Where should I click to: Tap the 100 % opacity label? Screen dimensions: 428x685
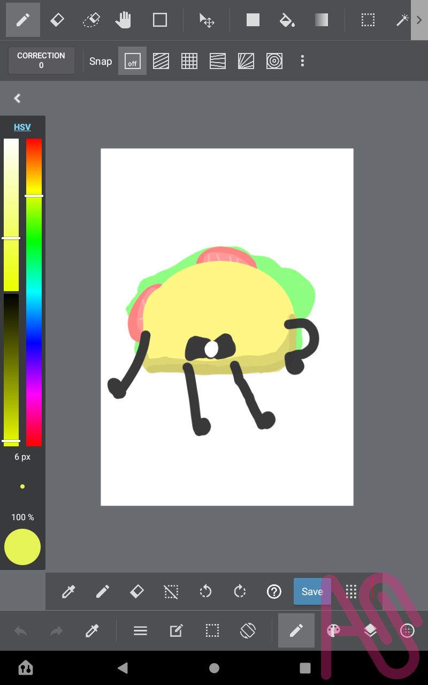pyautogui.click(x=22, y=517)
